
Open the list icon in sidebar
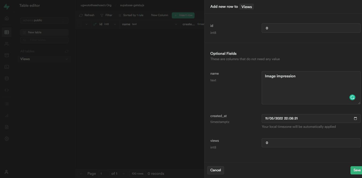[7, 104]
